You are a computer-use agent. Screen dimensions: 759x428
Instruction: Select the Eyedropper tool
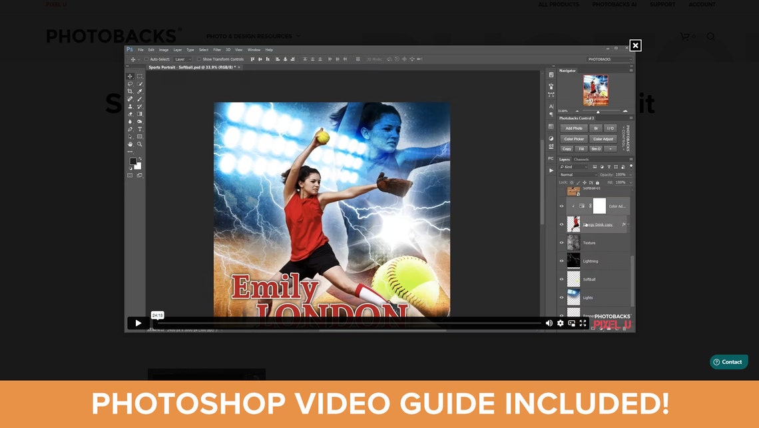(139, 91)
